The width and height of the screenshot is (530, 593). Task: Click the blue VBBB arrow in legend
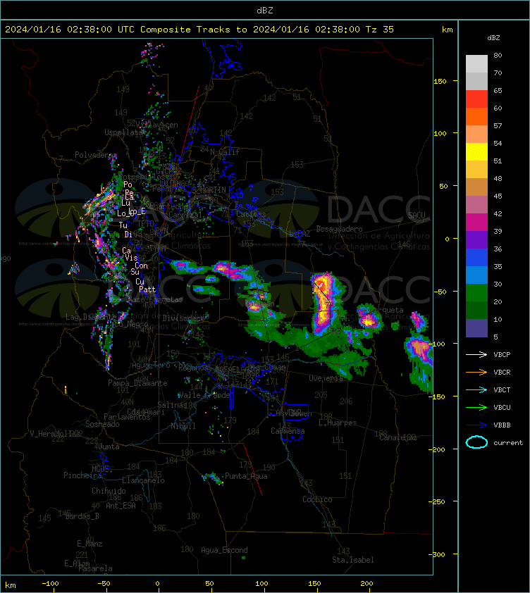click(x=476, y=425)
